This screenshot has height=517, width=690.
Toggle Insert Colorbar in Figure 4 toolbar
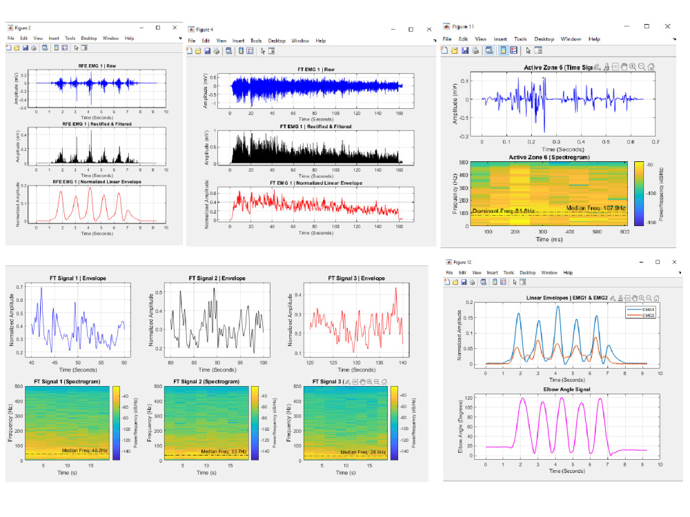pyautogui.click(x=241, y=51)
